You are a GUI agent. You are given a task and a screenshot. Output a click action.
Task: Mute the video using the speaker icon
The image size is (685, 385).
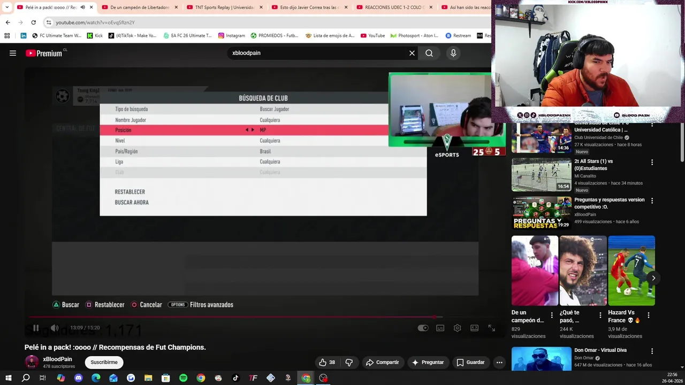55,328
